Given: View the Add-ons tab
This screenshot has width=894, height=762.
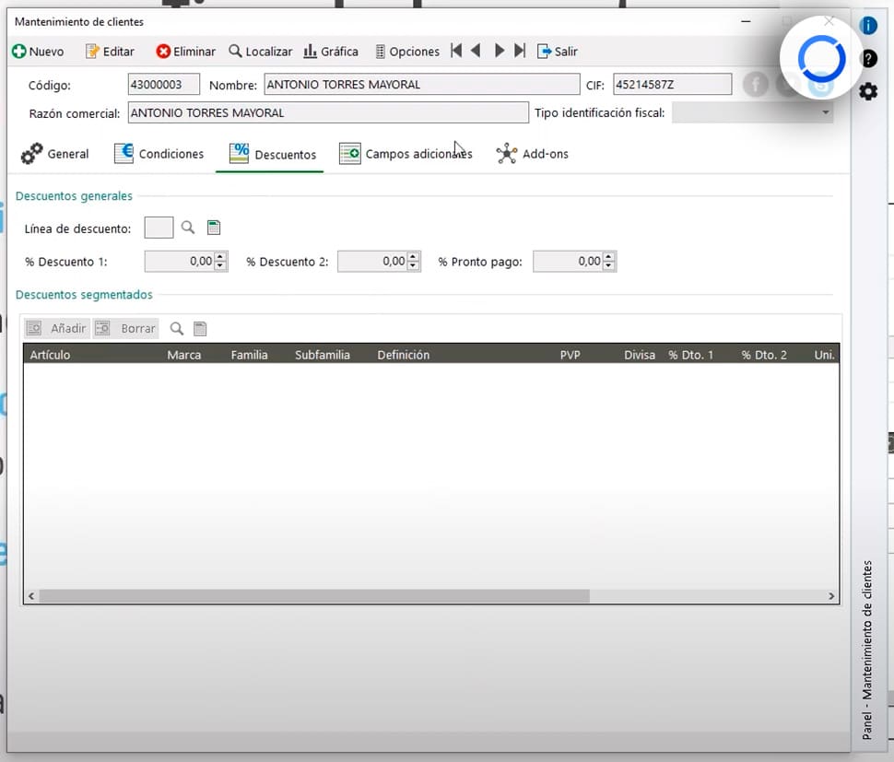Looking at the screenshot, I should coord(533,153).
